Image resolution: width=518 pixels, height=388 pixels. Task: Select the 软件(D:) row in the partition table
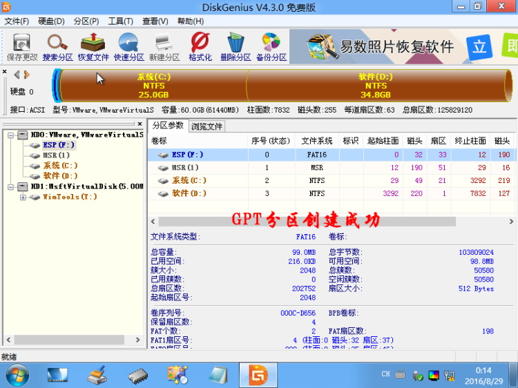click(x=332, y=193)
